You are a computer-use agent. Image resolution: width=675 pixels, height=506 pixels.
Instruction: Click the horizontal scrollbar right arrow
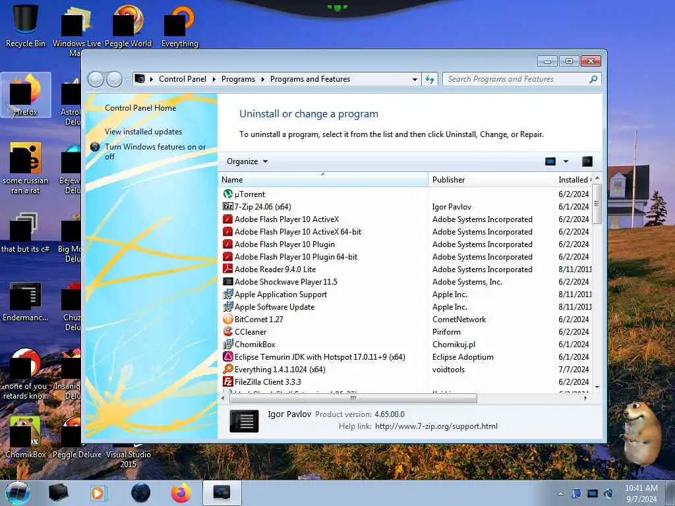click(585, 399)
